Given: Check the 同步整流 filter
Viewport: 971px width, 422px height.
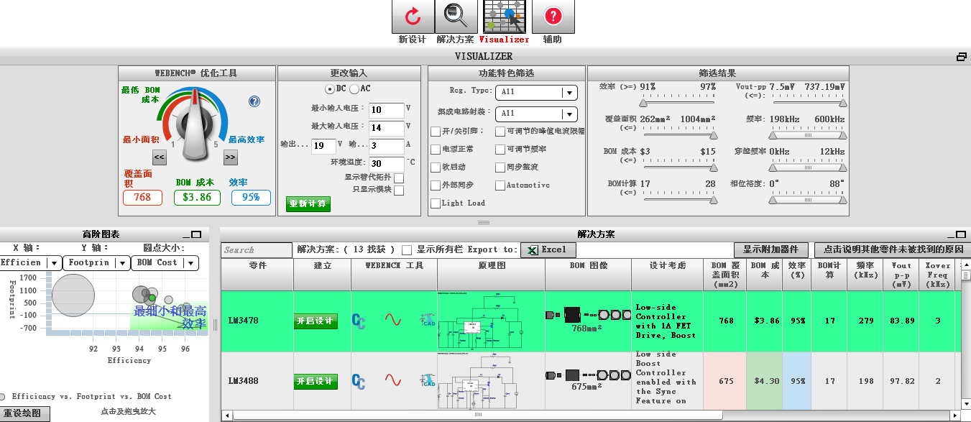Looking at the screenshot, I should (x=500, y=168).
